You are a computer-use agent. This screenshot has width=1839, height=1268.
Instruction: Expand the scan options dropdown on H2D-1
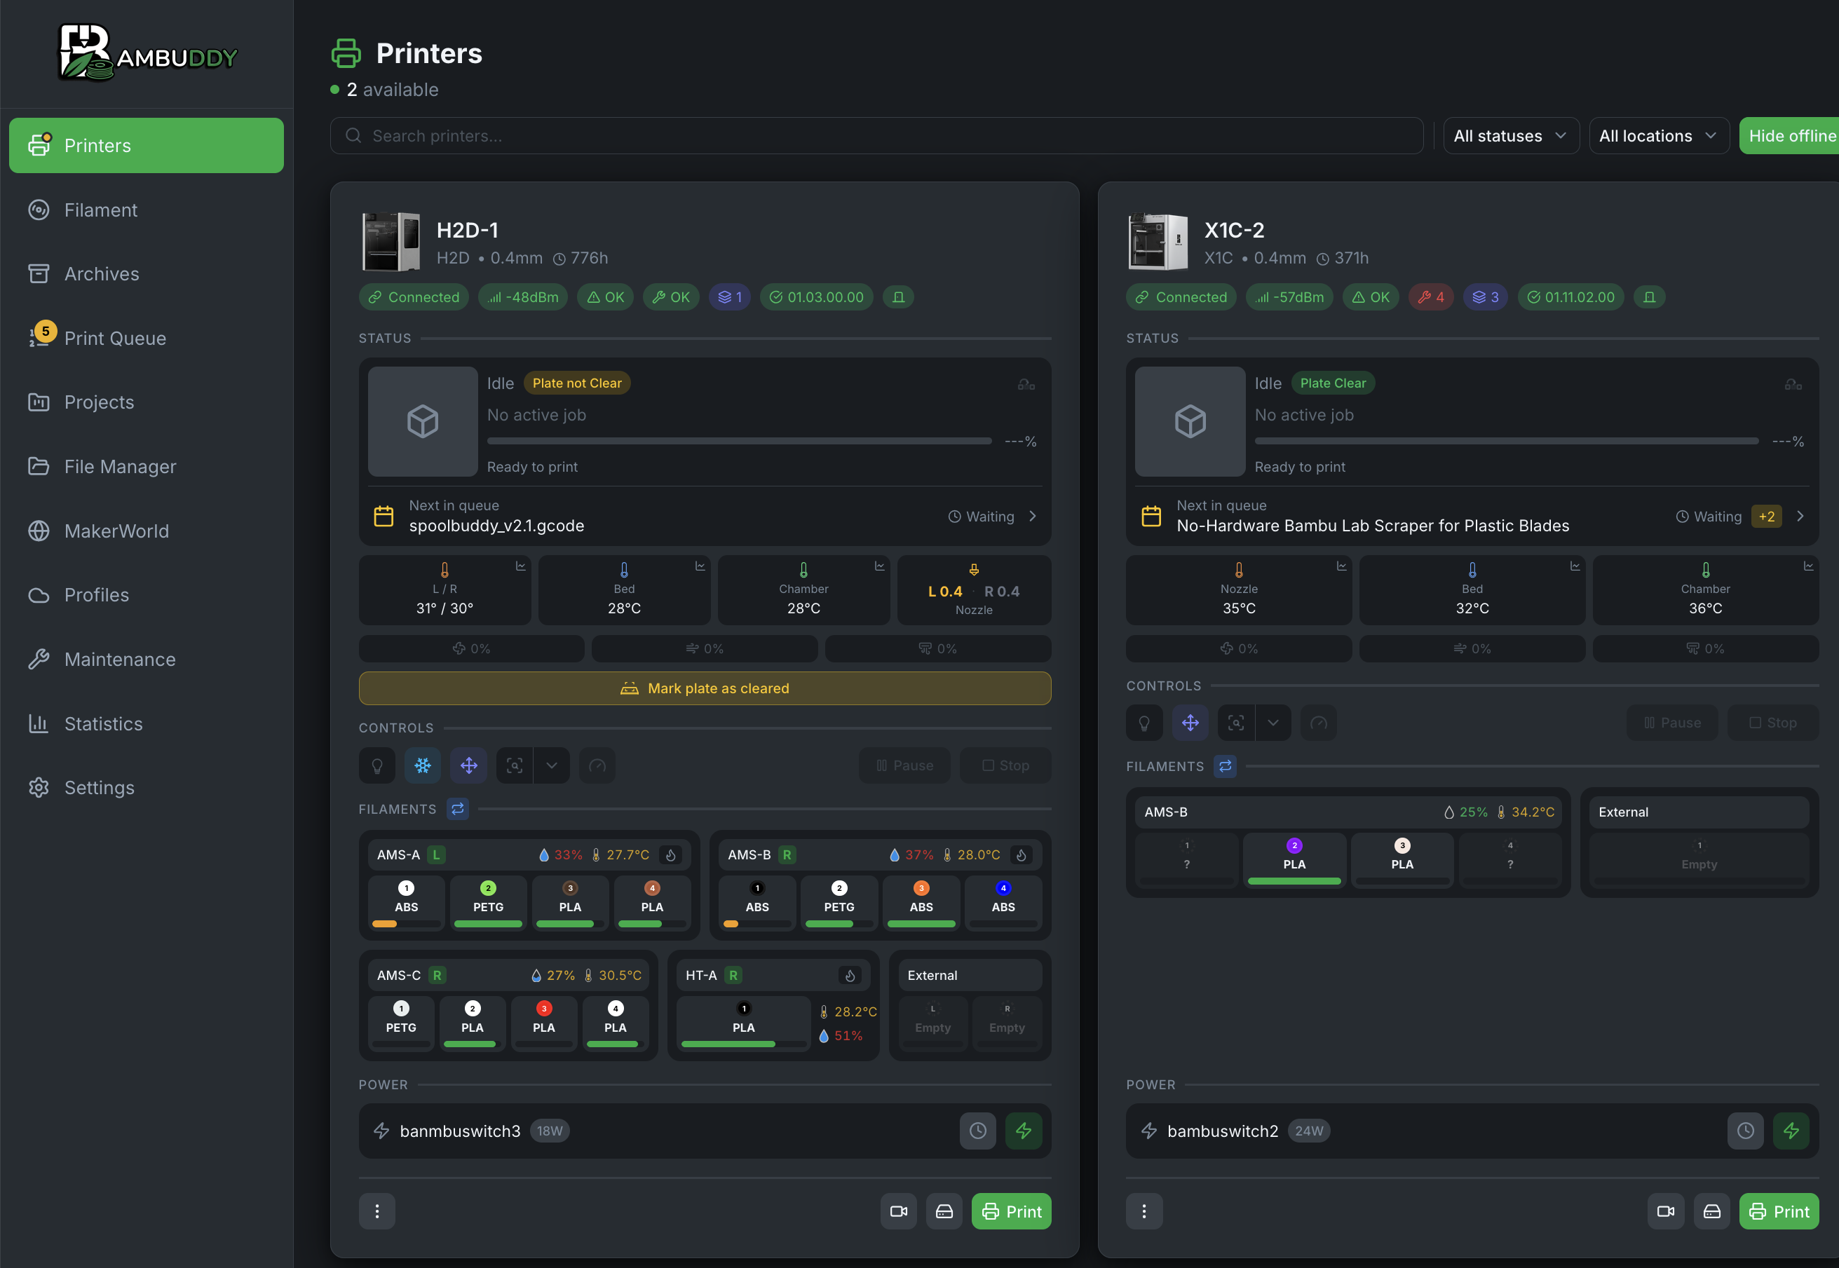(552, 766)
